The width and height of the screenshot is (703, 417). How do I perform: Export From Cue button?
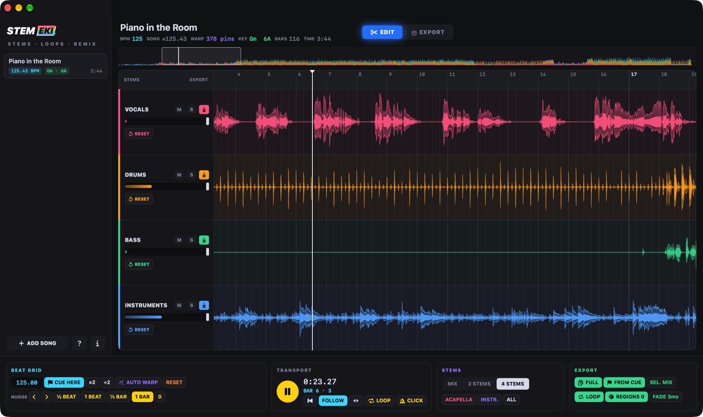pyautogui.click(x=624, y=383)
